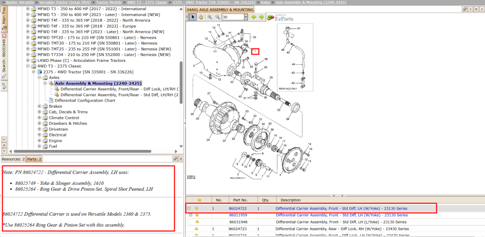Close the Search 86031948 side tab
Viewport: 485px width, 237px height.
click(4, 36)
